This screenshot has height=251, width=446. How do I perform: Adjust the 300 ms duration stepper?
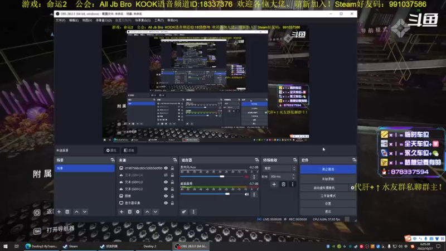coord(293,177)
